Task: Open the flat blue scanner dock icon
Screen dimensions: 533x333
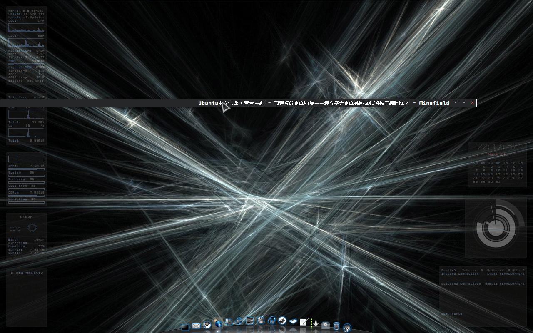Action: tap(293, 321)
